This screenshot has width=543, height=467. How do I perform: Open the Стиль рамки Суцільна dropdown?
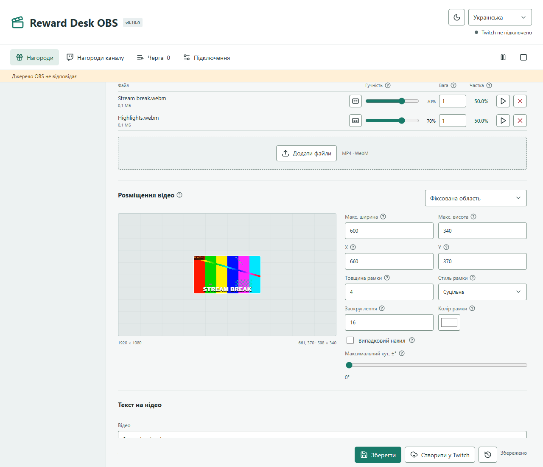(482, 292)
